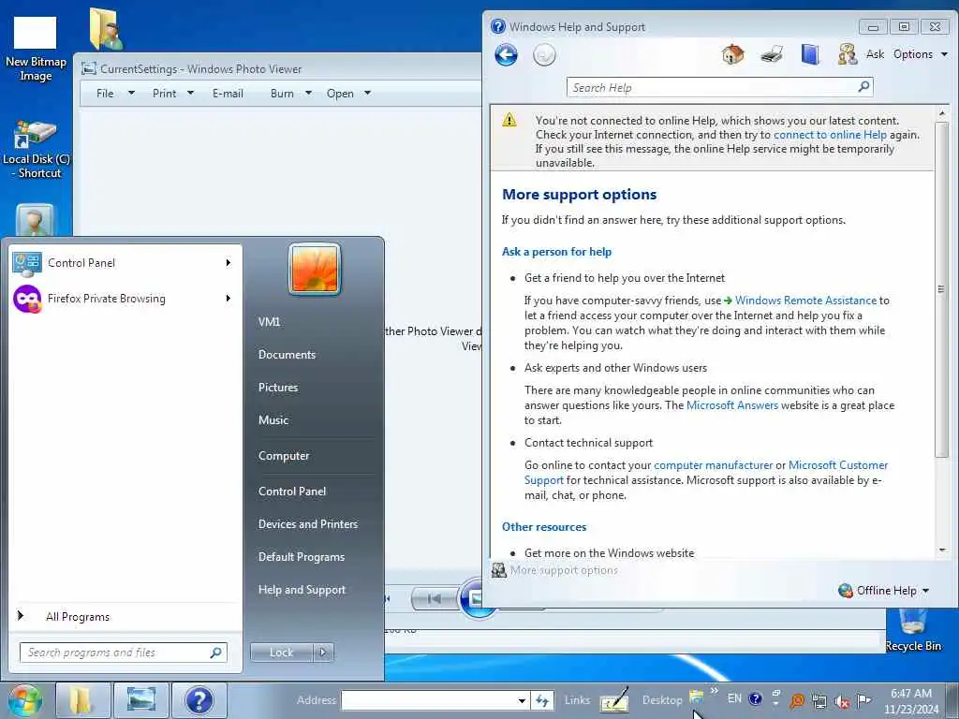Open Help and Support from Start menu
This screenshot has height=719, width=959.
(302, 590)
